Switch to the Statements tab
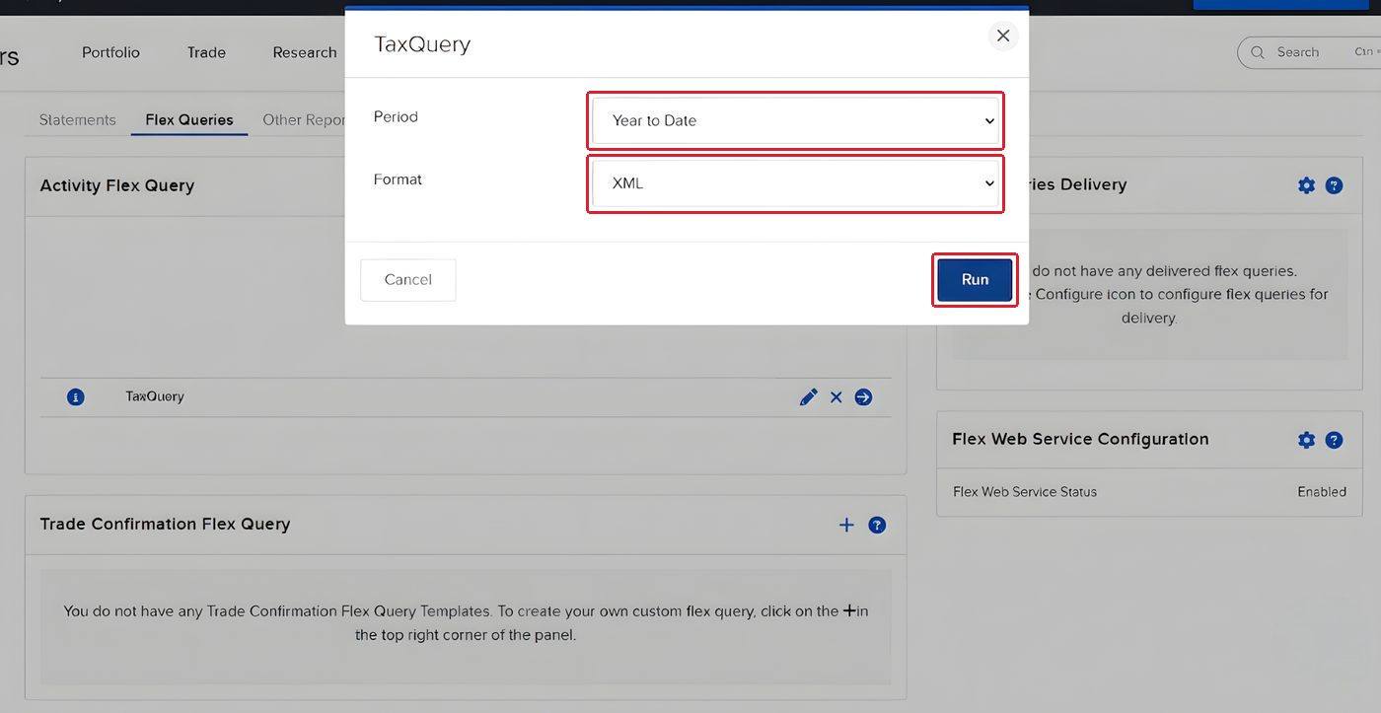1381x713 pixels. [77, 119]
